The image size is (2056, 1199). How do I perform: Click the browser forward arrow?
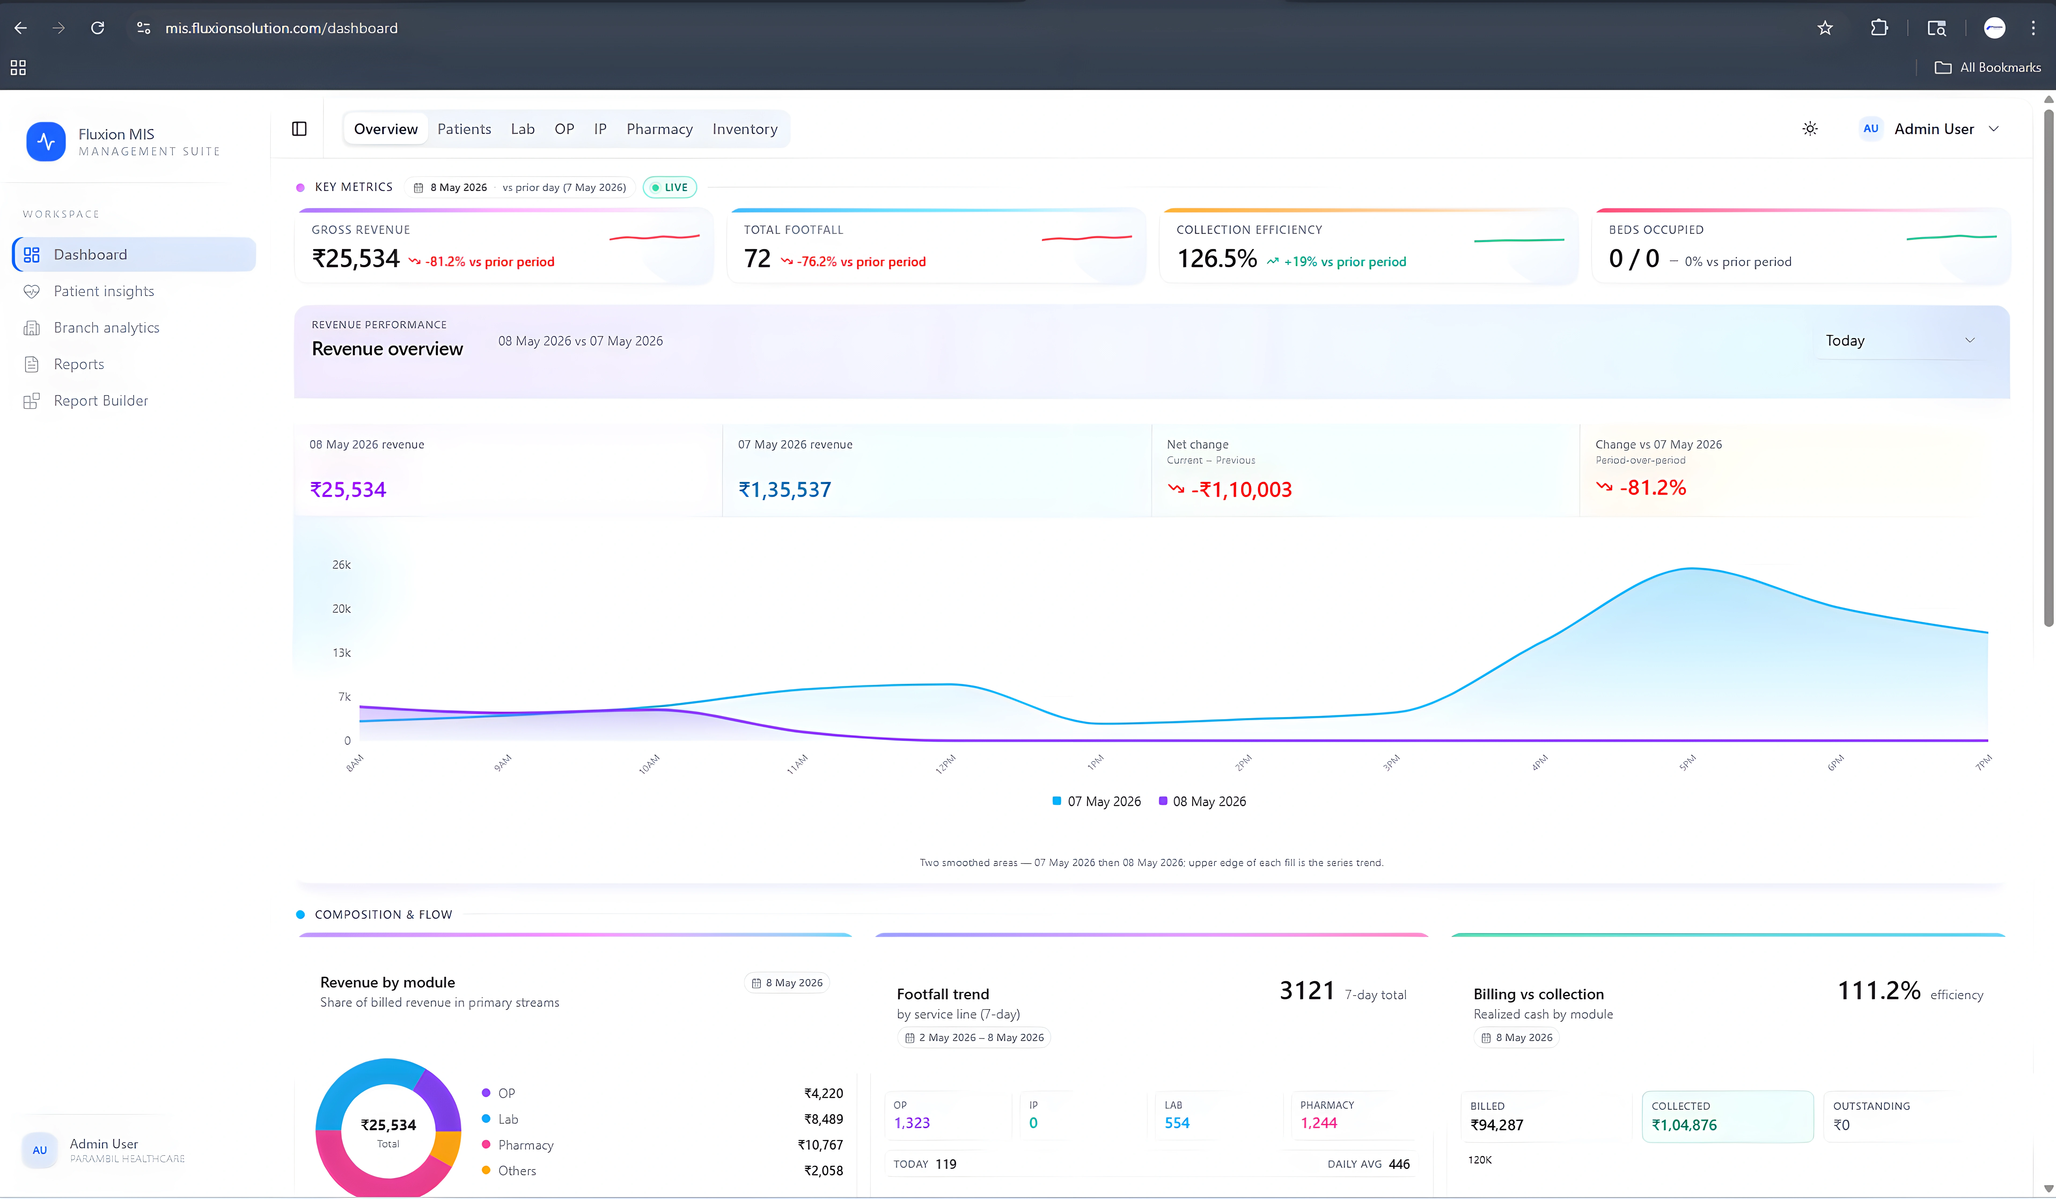click(59, 28)
